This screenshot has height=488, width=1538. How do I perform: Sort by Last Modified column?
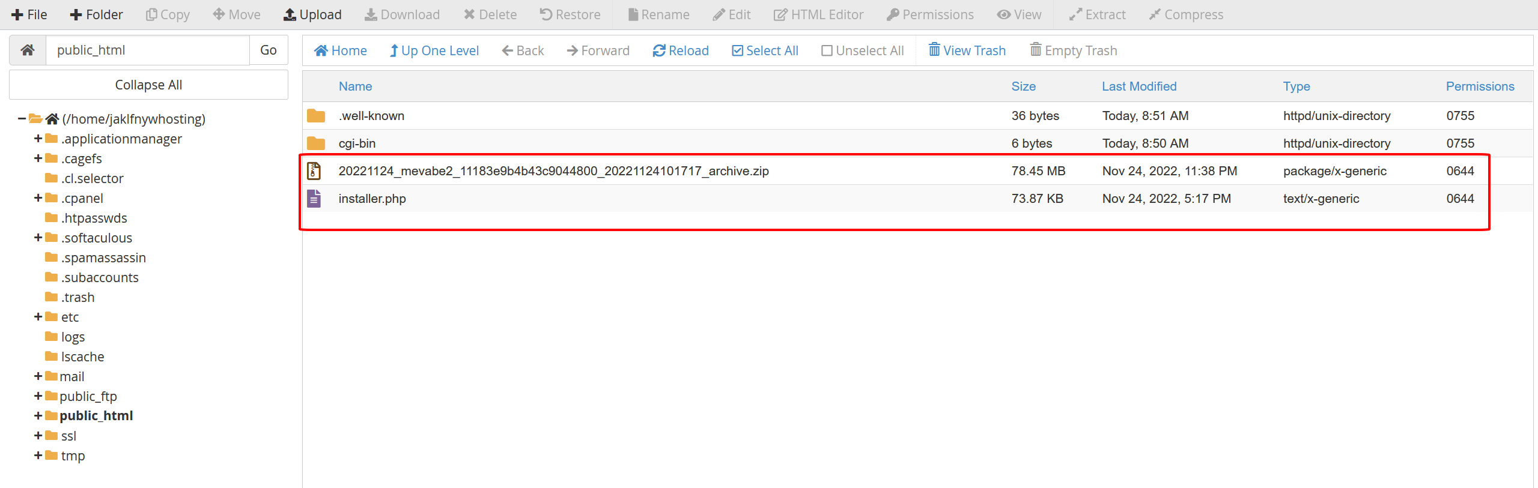(x=1138, y=86)
